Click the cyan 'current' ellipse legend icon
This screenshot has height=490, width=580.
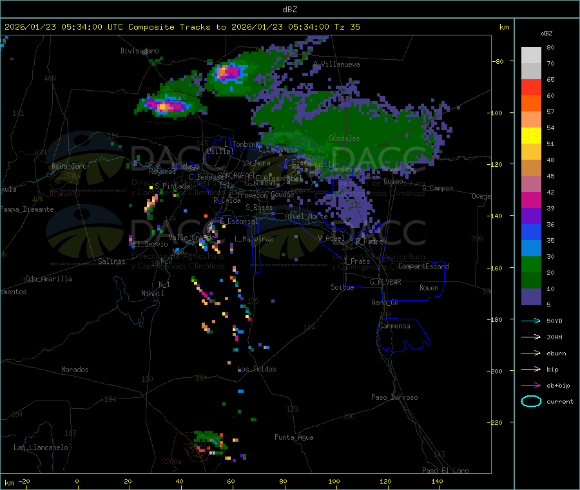[531, 401]
